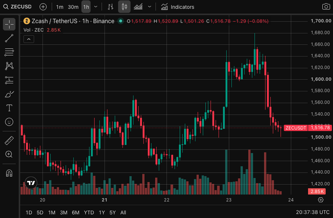Click the 1,700.00 price axis label
Image resolution: width=333 pixels, height=218 pixels.
coord(321,21)
